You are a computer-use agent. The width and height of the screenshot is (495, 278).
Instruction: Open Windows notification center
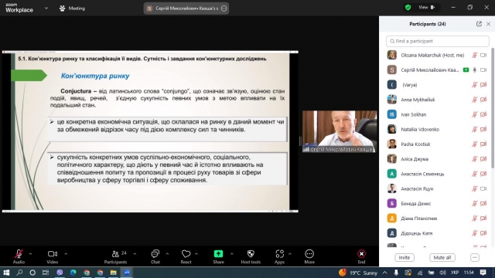click(x=483, y=273)
